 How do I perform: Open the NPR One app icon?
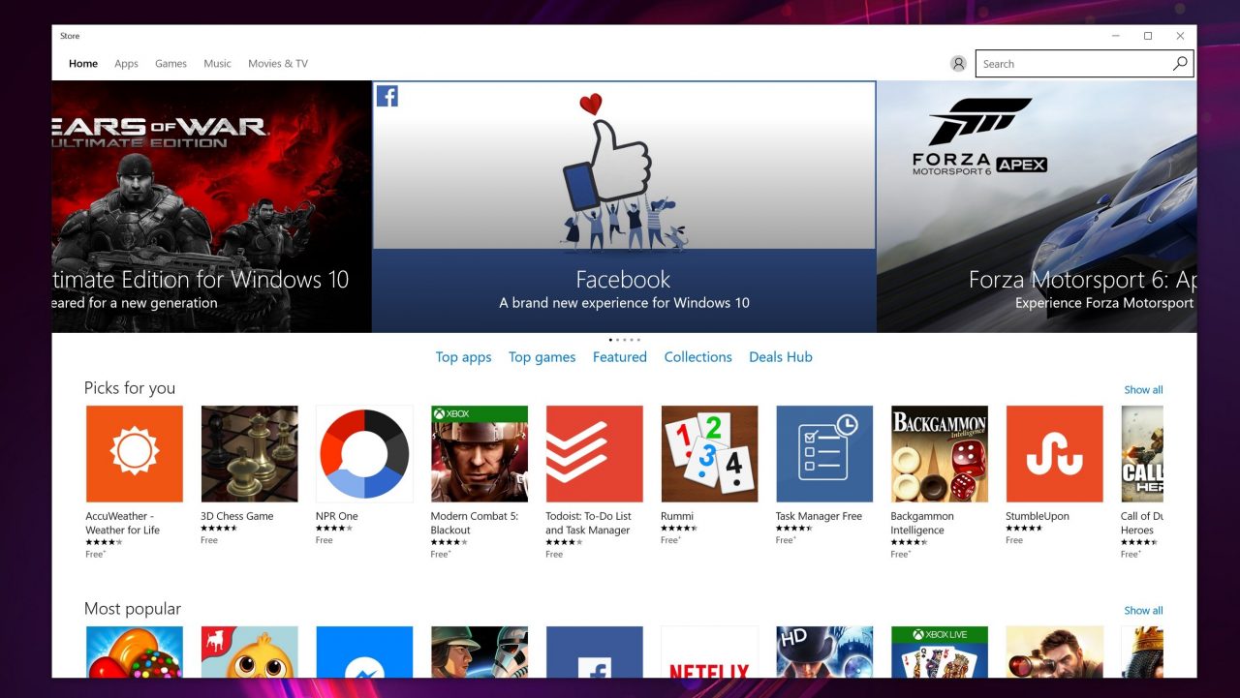pos(364,454)
